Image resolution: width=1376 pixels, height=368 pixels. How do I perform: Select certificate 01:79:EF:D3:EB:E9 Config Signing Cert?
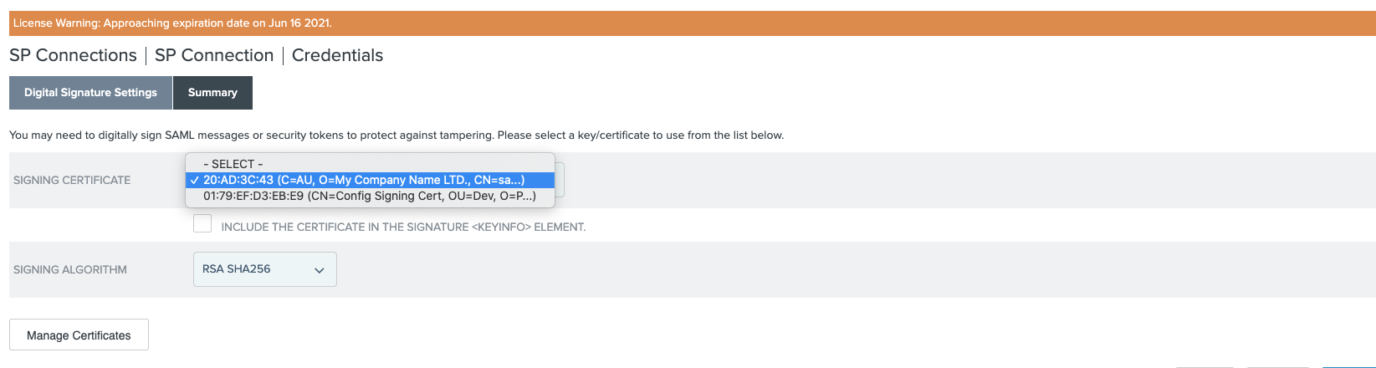click(x=370, y=196)
